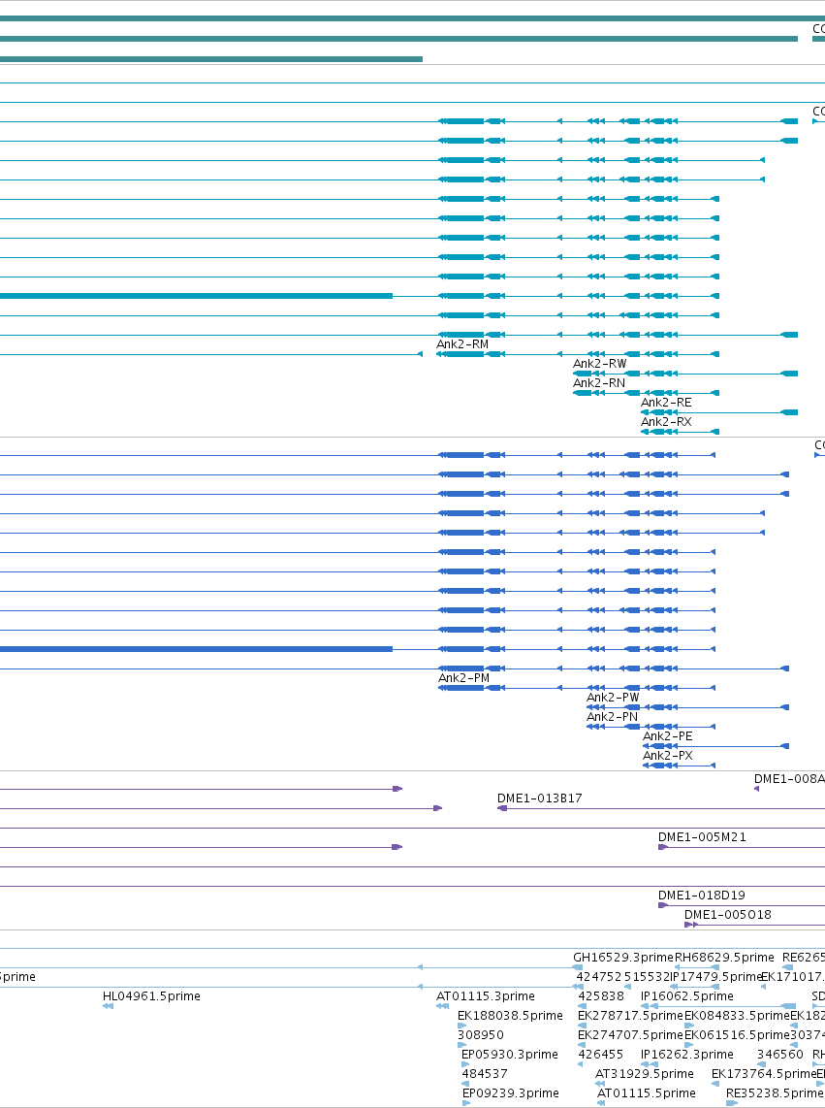
Task: Click the IP17479.5prime EST label
Action: point(716,977)
